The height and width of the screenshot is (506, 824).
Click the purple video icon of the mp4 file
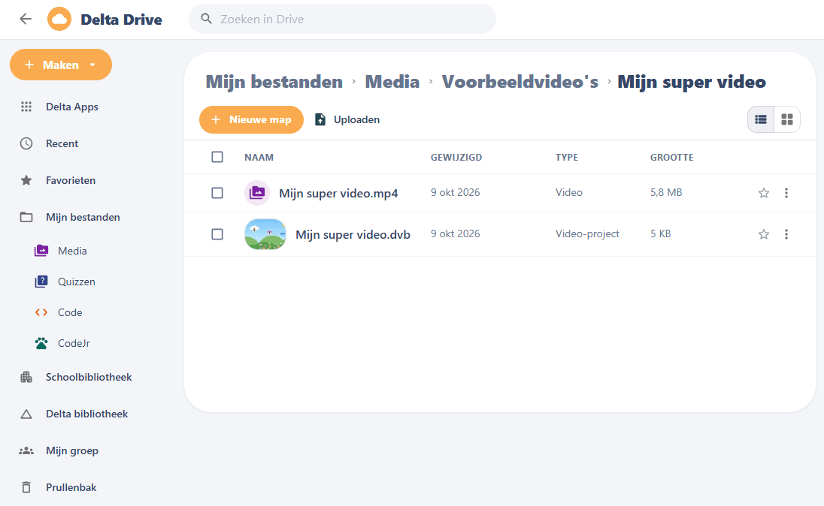tap(257, 193)
